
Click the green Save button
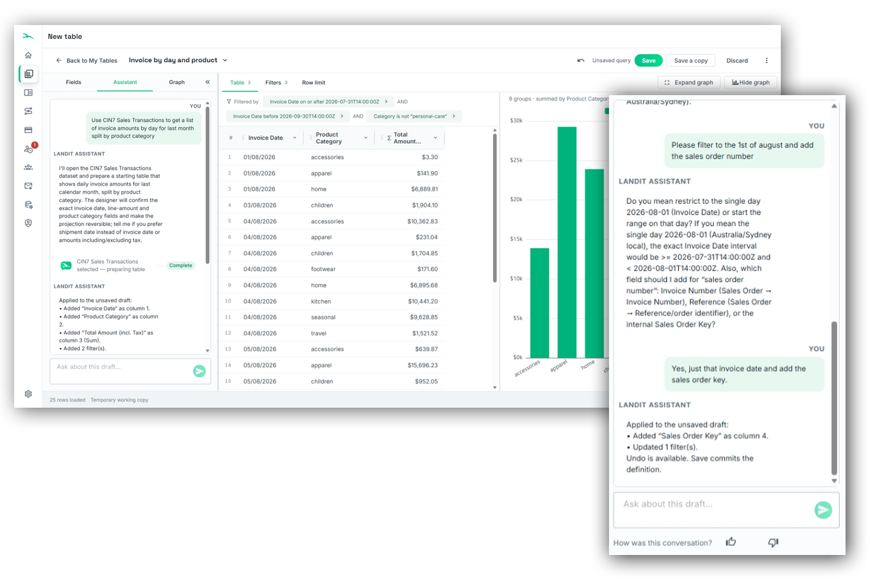pyautogui.click(x=648, y=60)
